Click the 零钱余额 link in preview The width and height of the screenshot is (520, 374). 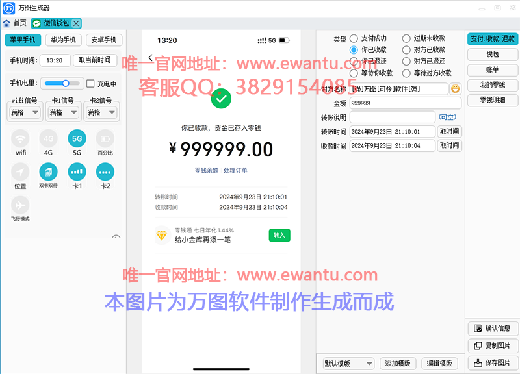click(206, 170)
